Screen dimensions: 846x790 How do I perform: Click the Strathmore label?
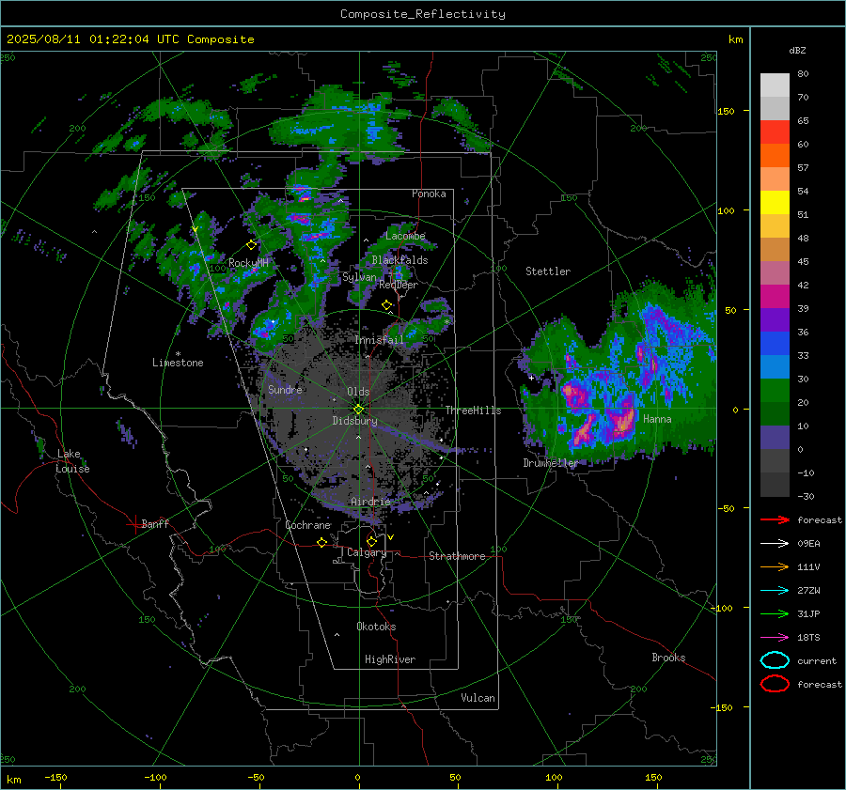pos(457,556)
